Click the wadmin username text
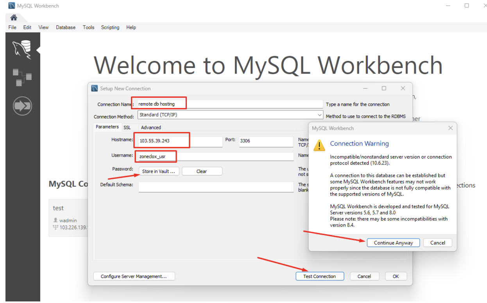Screen dimensions: 487x303 click(x=68, y=221)
